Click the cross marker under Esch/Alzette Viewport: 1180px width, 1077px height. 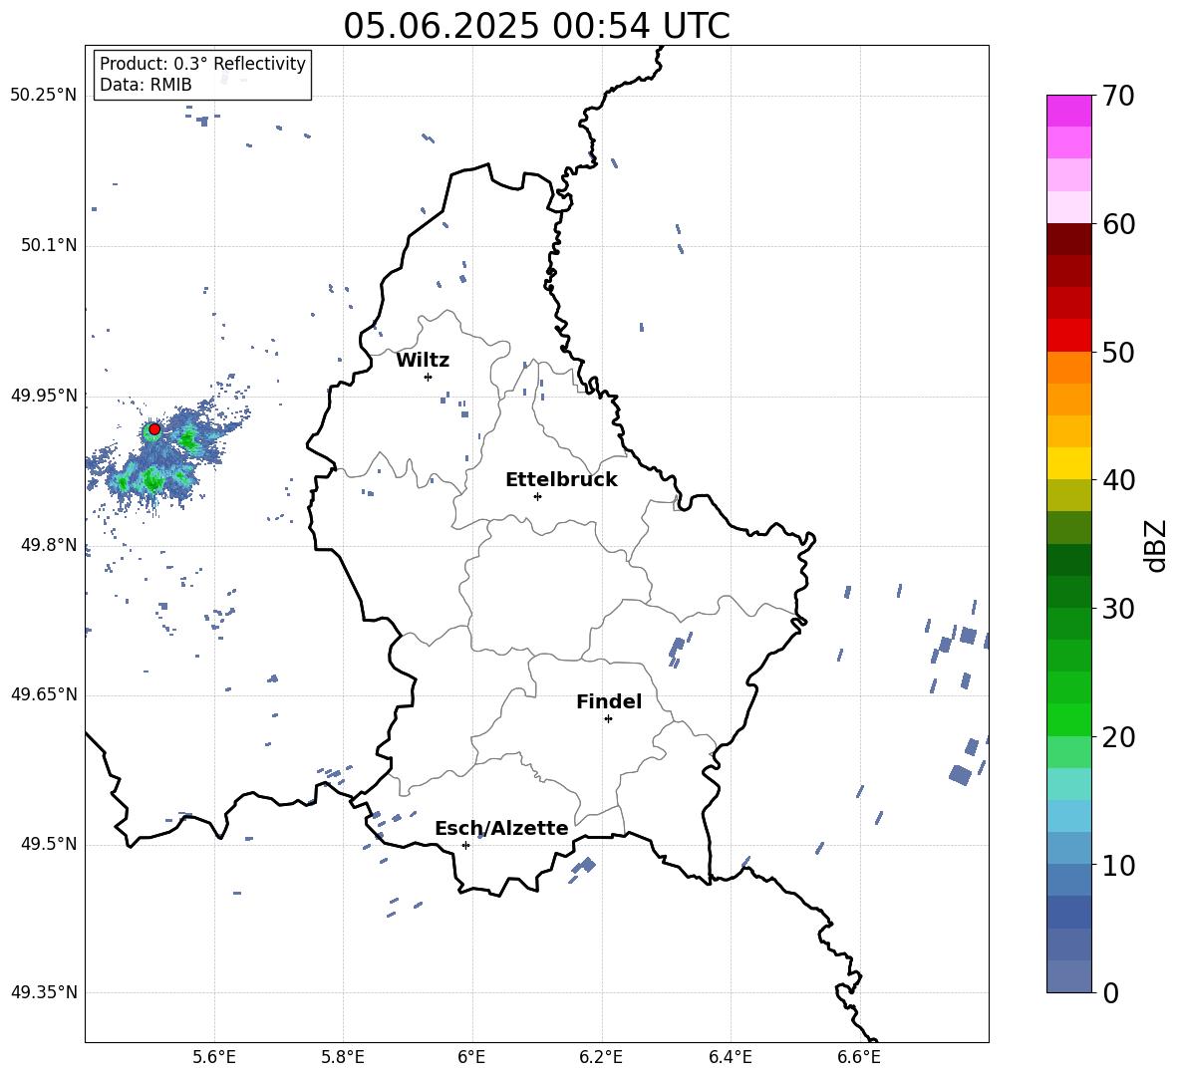coord(465,845)
